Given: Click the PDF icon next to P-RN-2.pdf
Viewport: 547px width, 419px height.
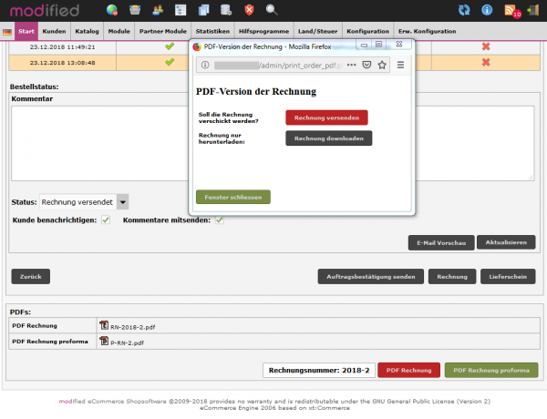Looking at the screenshot, I should click(x=104, y=341).
